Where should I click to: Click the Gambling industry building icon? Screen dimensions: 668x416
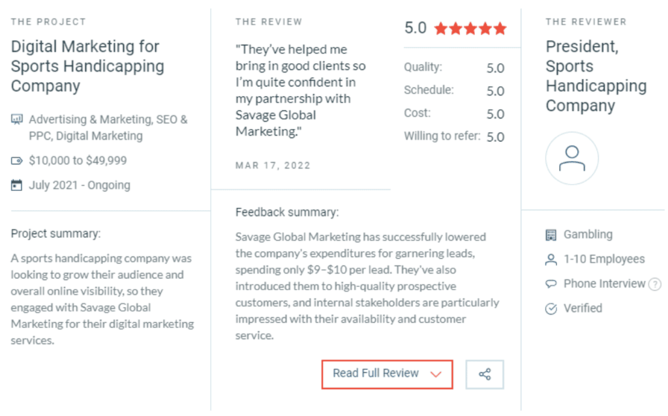click(x=551, y=235)
